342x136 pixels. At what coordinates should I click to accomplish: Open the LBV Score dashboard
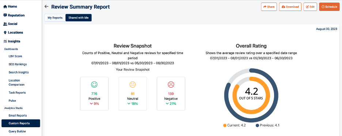point(15,56)
